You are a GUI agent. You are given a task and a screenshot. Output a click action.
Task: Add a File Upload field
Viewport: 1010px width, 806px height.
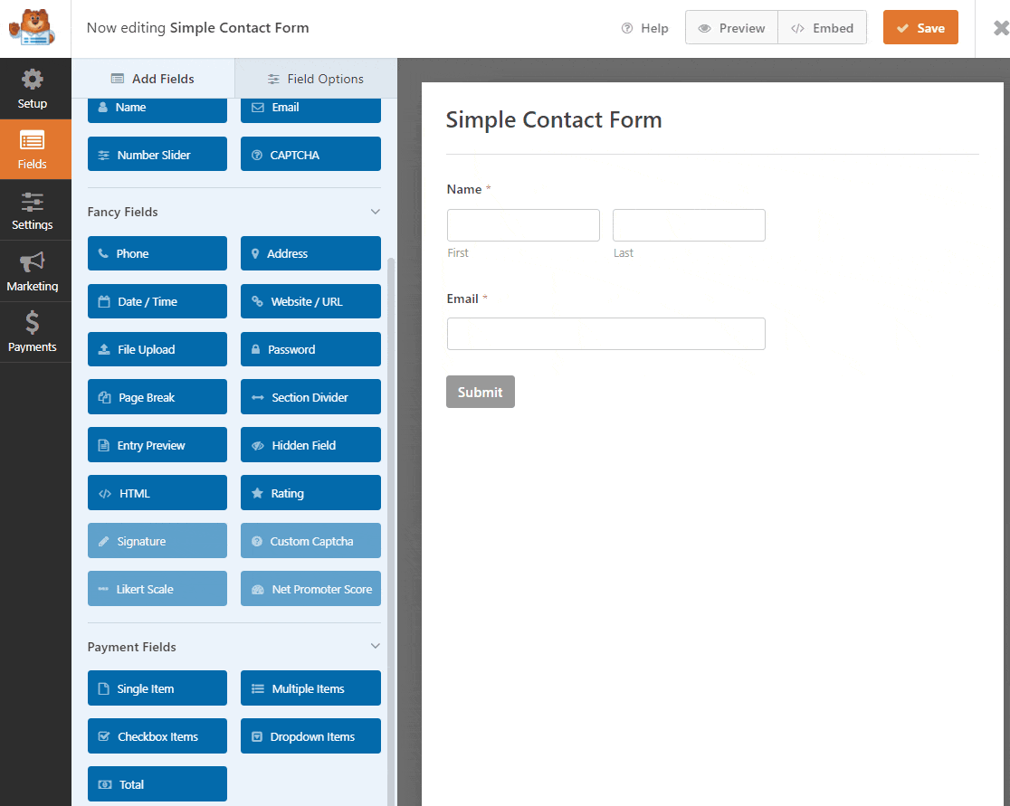click(157, 349)
